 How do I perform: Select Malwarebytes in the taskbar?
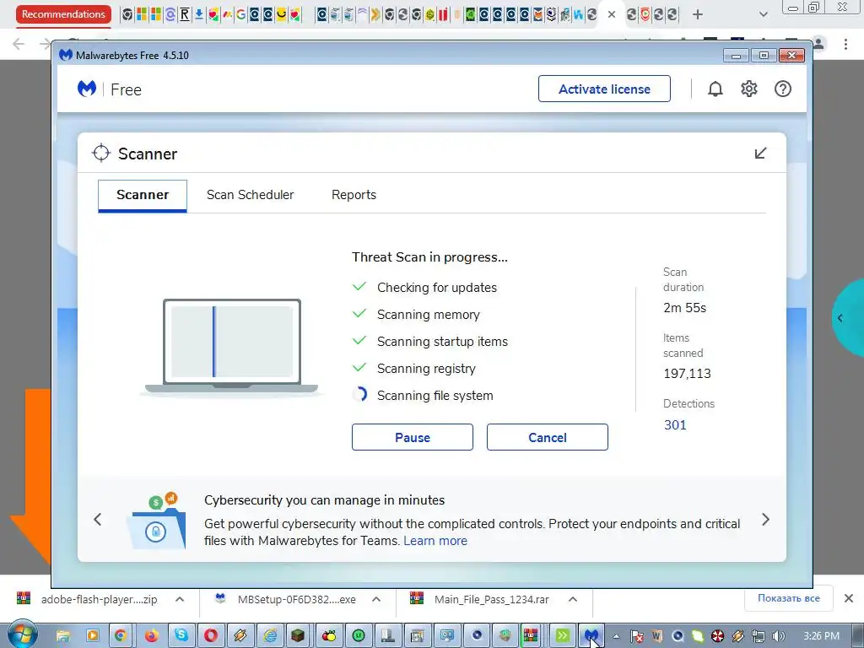click(x=591, y=636)
